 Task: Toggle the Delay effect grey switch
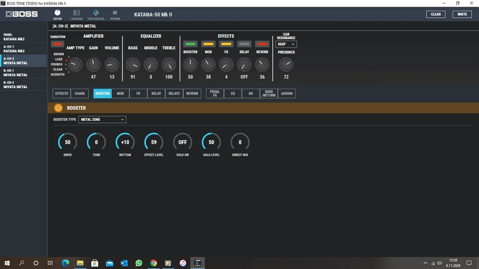244,44
